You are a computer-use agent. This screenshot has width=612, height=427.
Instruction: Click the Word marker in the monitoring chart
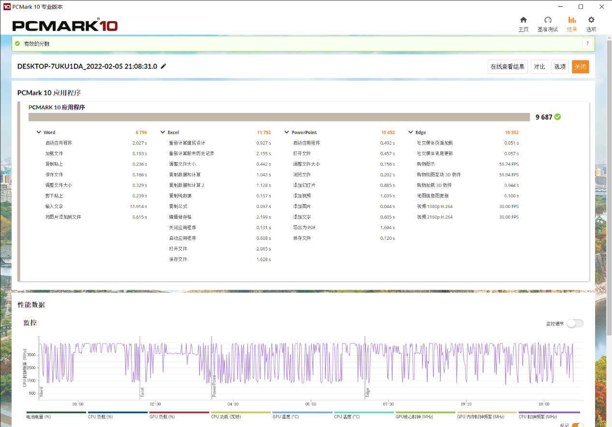tap(41, 391)
